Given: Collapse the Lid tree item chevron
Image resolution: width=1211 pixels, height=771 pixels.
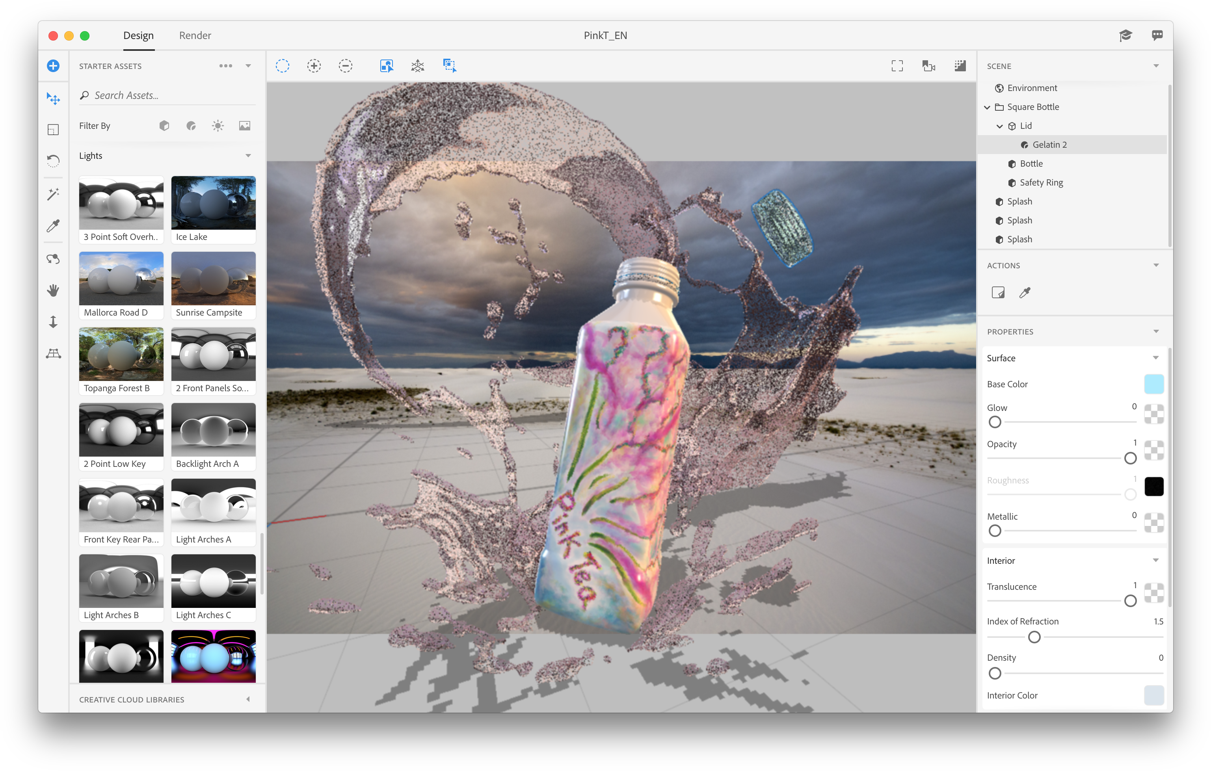Looking at the screenshot, I should point(1000,126).
